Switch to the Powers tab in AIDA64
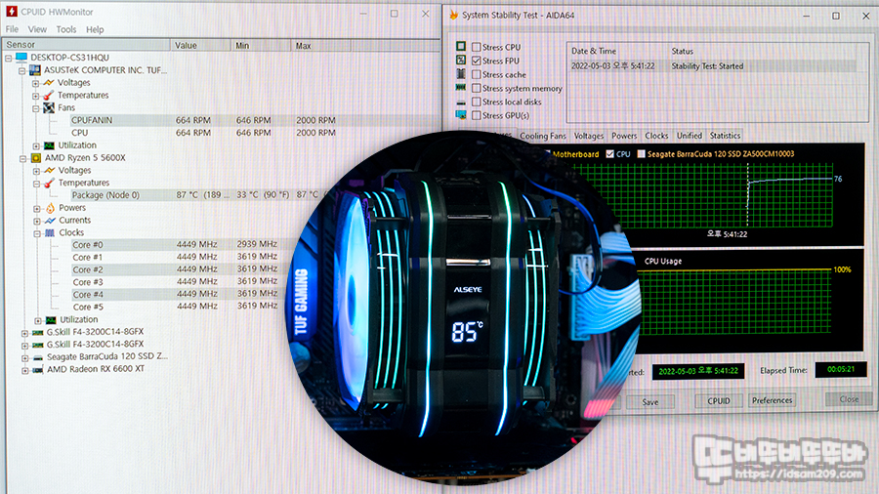Screen dimensions: 879x494 click(x=624, y=136)
